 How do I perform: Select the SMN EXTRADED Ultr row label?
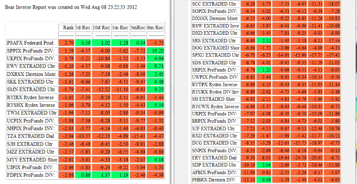pyautogui.click(x=32, y=89)
